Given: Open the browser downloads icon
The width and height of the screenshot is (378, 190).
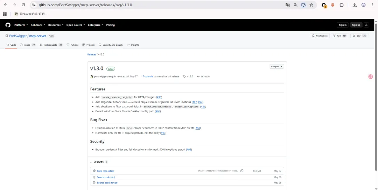Looking at the screenshot, I should pos(354,5).
